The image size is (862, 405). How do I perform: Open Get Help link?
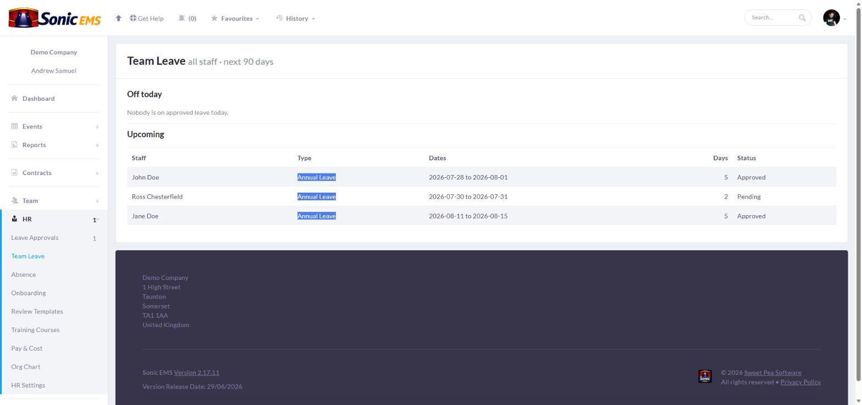[x=147, y=18]
